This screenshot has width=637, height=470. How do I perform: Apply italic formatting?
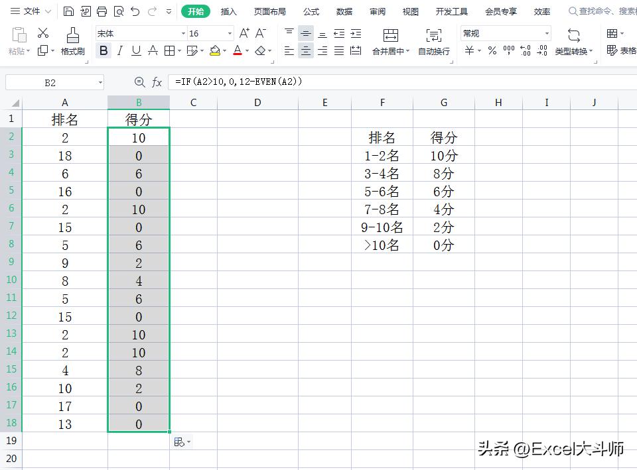(119, 50)
